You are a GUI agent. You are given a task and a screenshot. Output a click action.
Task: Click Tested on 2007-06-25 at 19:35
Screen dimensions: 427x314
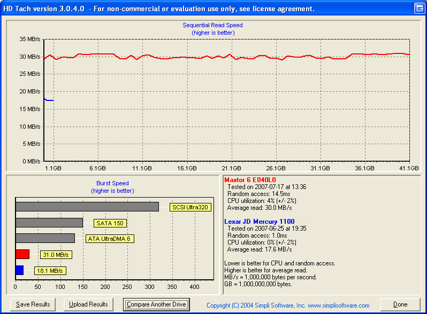click(267, 229)
